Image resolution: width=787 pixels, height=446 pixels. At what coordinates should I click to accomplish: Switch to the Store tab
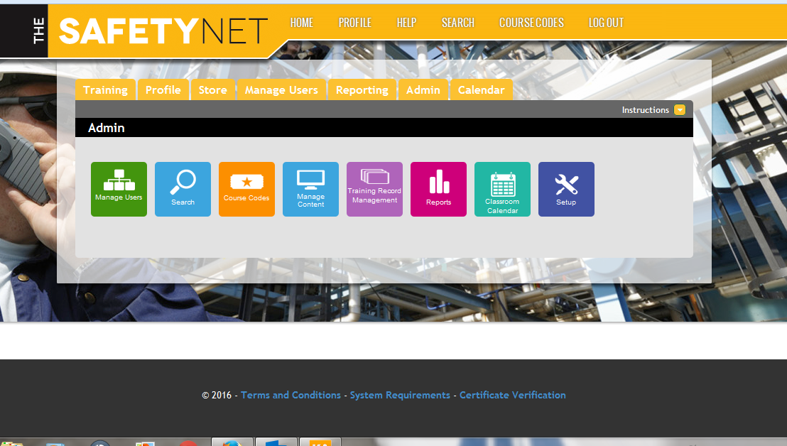point(213,89)
